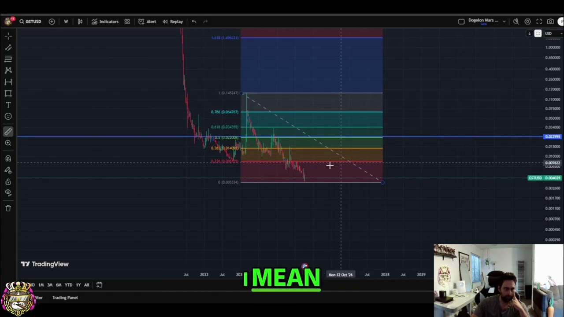
Task: Click the TradingView logo on the chart
Action: (45, 264)
